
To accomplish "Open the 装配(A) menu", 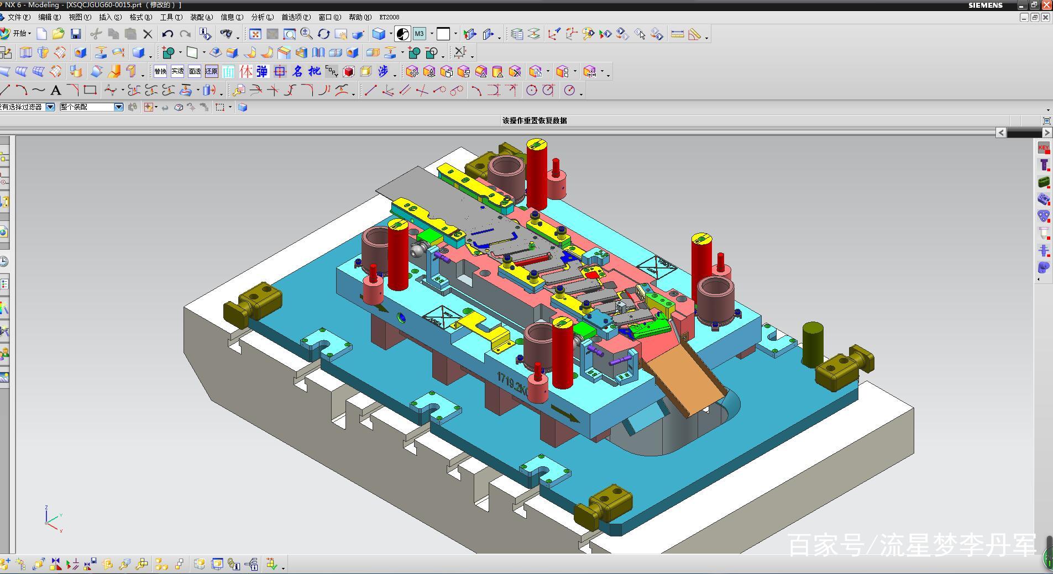I will coord(201,18).
